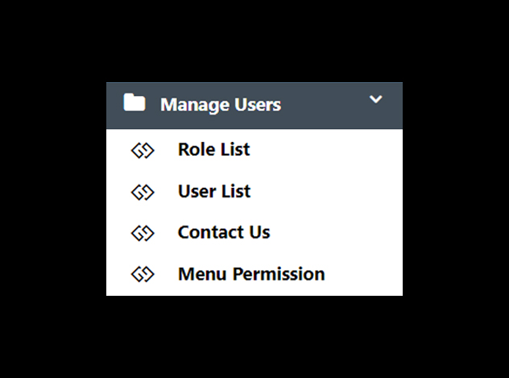Click the Manage Users title text
This screenshot has height=378, width=509.
(221, 106)
